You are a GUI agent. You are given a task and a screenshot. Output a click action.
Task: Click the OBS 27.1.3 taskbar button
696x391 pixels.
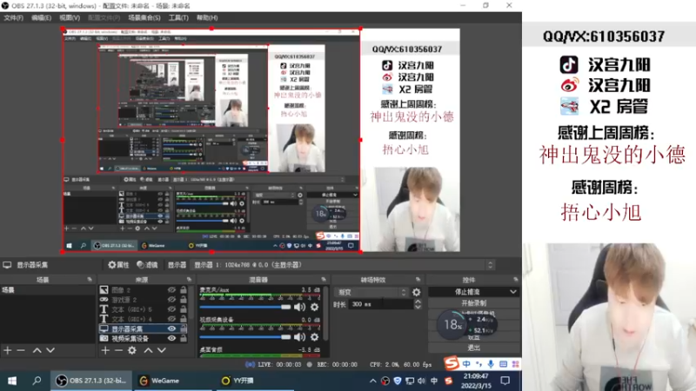tap(91, 381)
